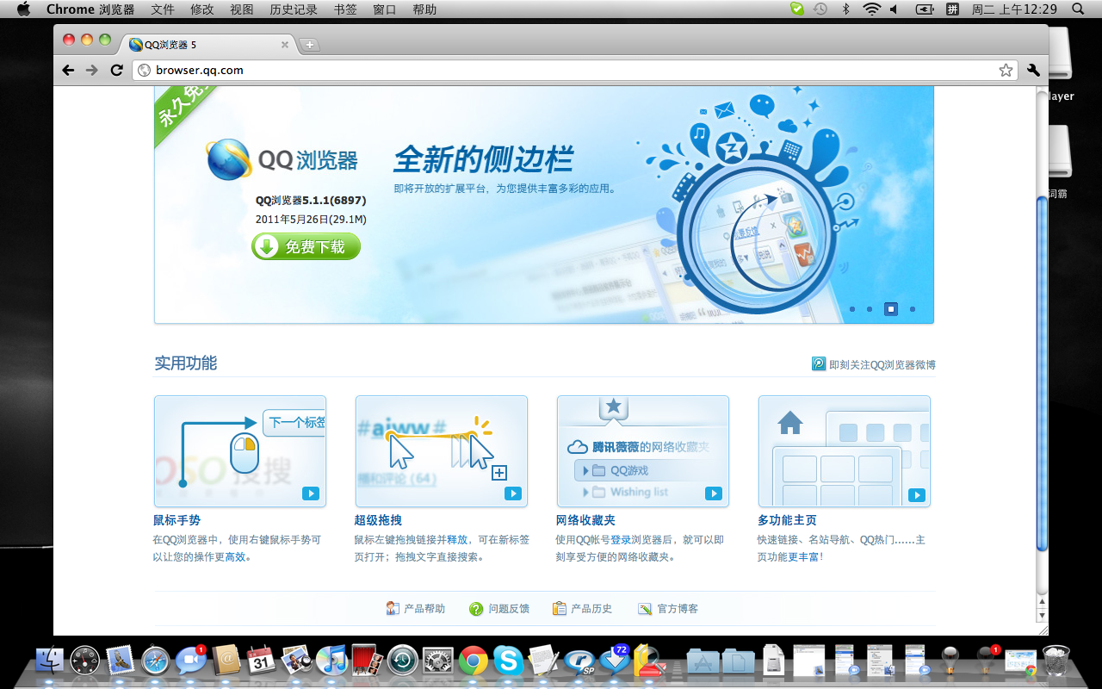The height and width of the screenshot is (689, 1102).
Task: Open Skype from the Dock
Action: [x=508, y=661]
